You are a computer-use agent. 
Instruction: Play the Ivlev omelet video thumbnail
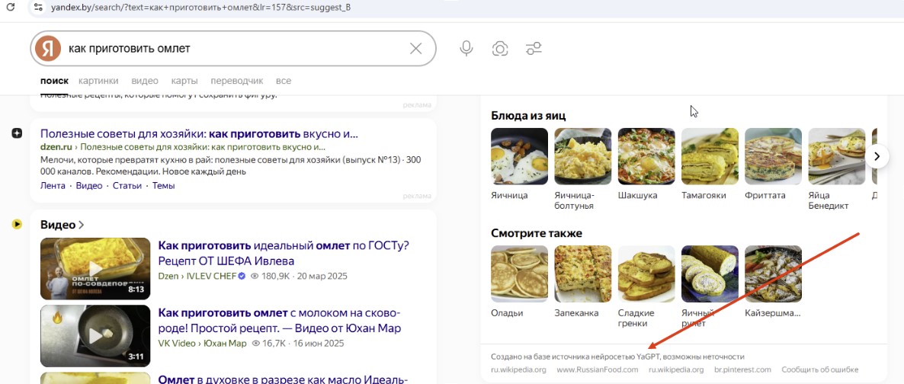tap(95, 268)
